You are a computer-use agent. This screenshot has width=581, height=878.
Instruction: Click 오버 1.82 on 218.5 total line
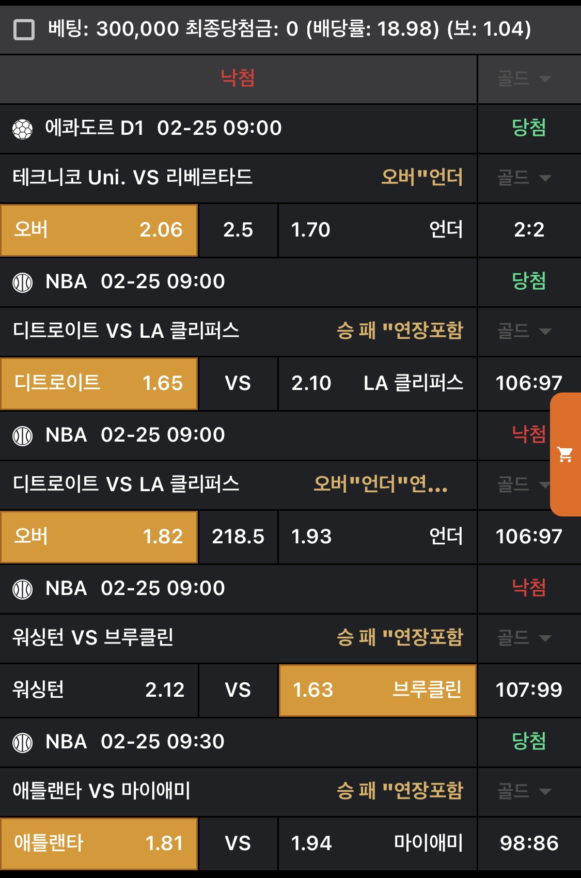[x=99, y=537]
